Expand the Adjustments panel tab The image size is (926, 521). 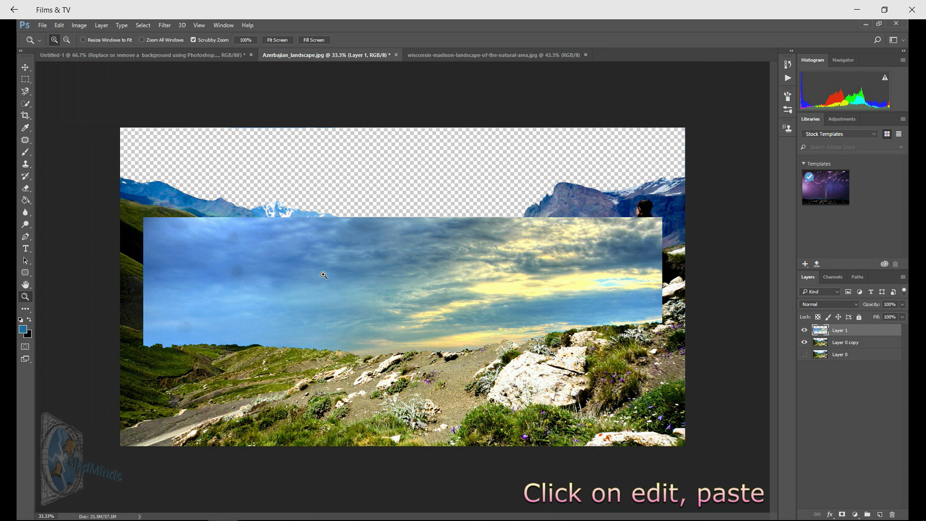click(842, 119)
